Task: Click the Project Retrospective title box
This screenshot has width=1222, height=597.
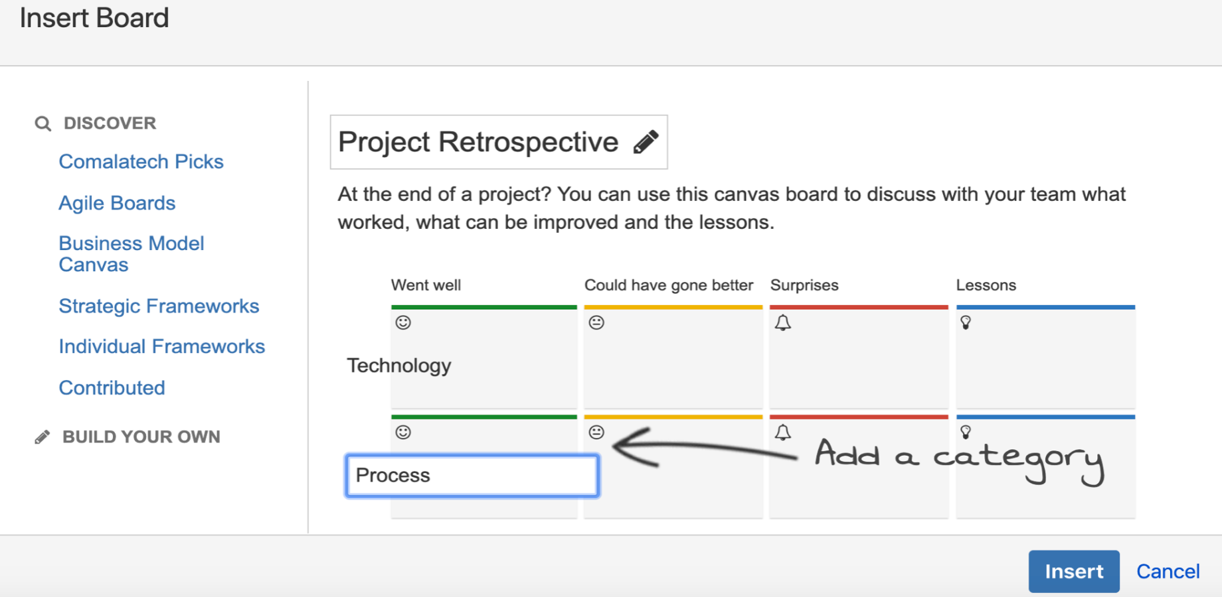Action: pyautogui.click(x=499, y=142)
